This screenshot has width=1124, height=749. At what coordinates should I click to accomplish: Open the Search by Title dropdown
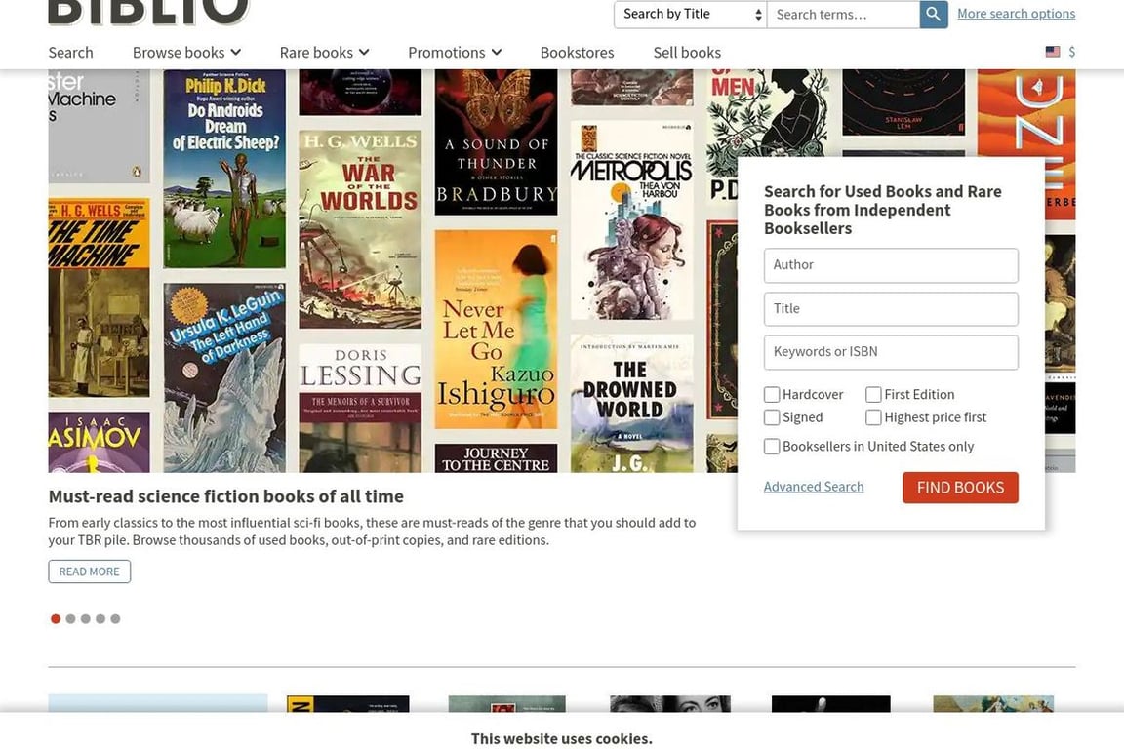[x=691, y=14]
